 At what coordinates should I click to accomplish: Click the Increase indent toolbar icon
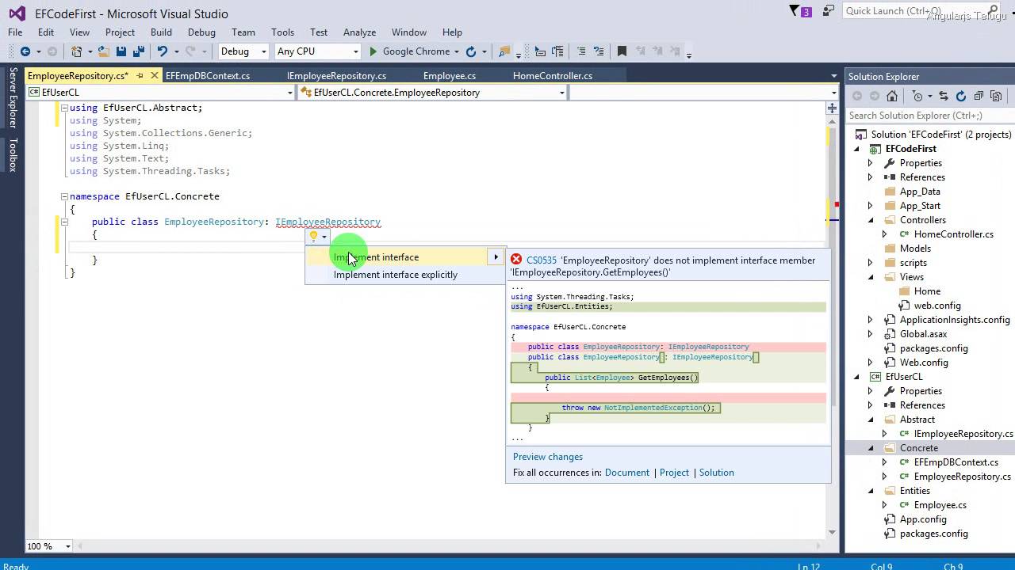pyautogui.click(x=556, y=51)
